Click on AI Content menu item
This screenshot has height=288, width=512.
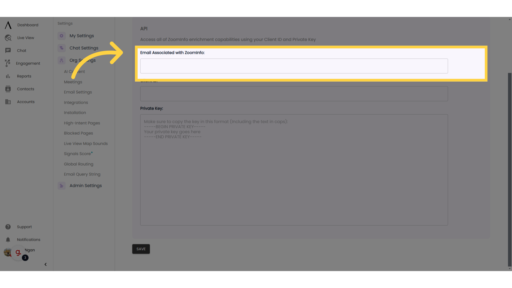click(x=74, y=71)
